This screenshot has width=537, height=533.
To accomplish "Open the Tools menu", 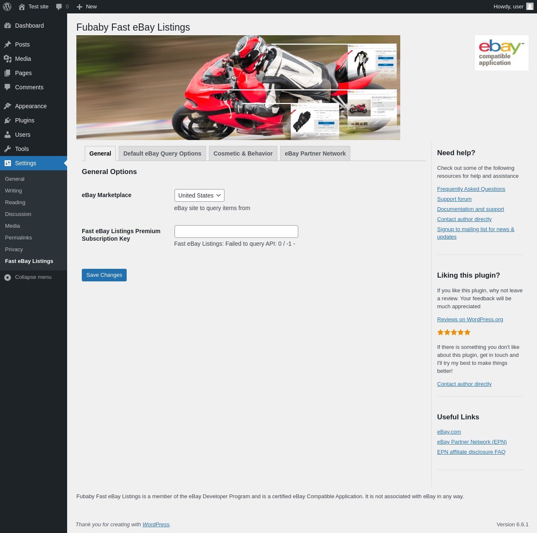I will pos(34,149).
